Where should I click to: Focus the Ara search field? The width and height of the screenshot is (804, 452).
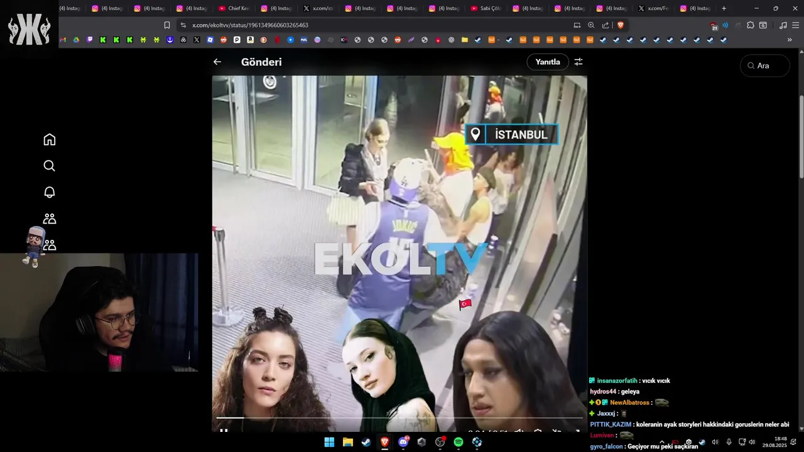pos(765,65)
